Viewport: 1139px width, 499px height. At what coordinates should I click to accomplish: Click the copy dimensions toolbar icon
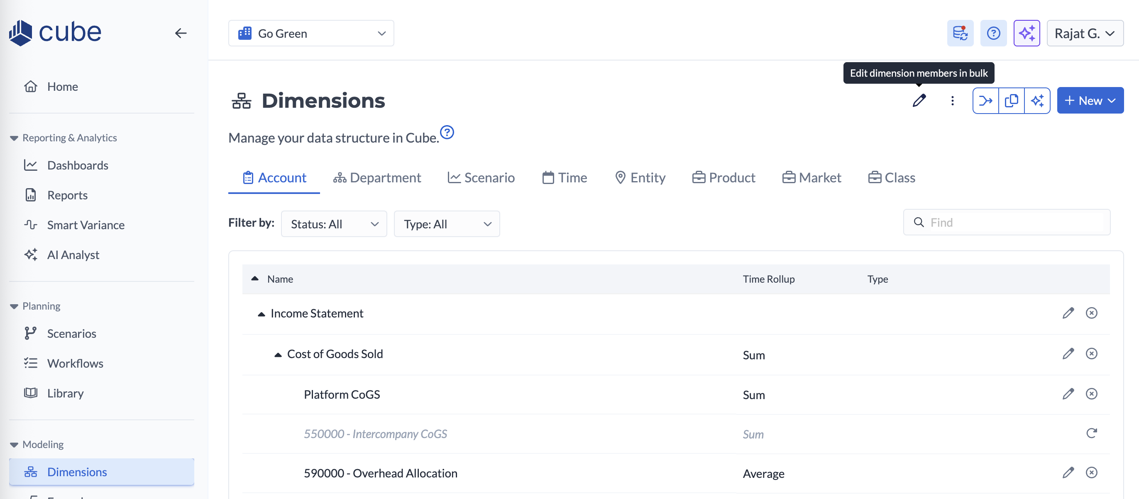point(1011,101)
